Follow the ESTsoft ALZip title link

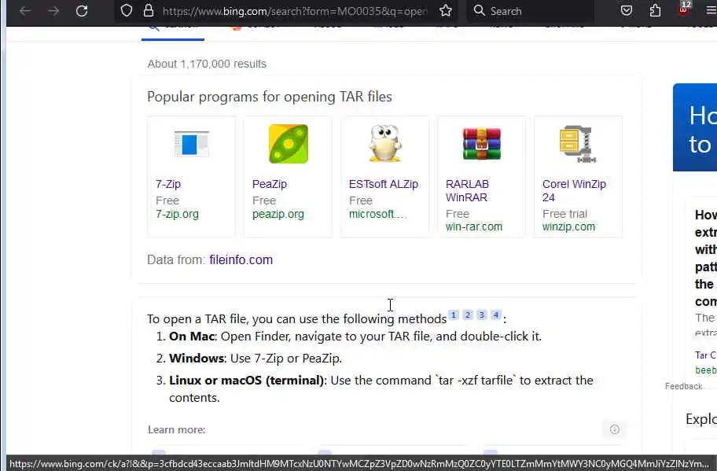pyautogui.click(x=383, y=184)
